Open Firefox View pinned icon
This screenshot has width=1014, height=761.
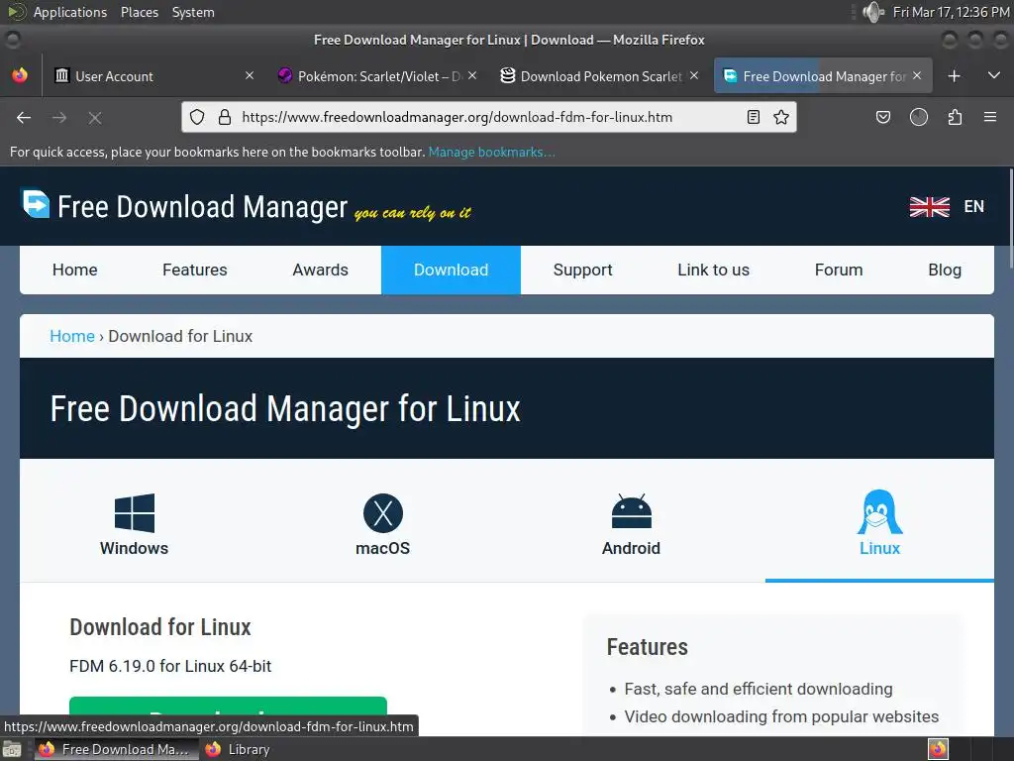[x=20, y=75]
